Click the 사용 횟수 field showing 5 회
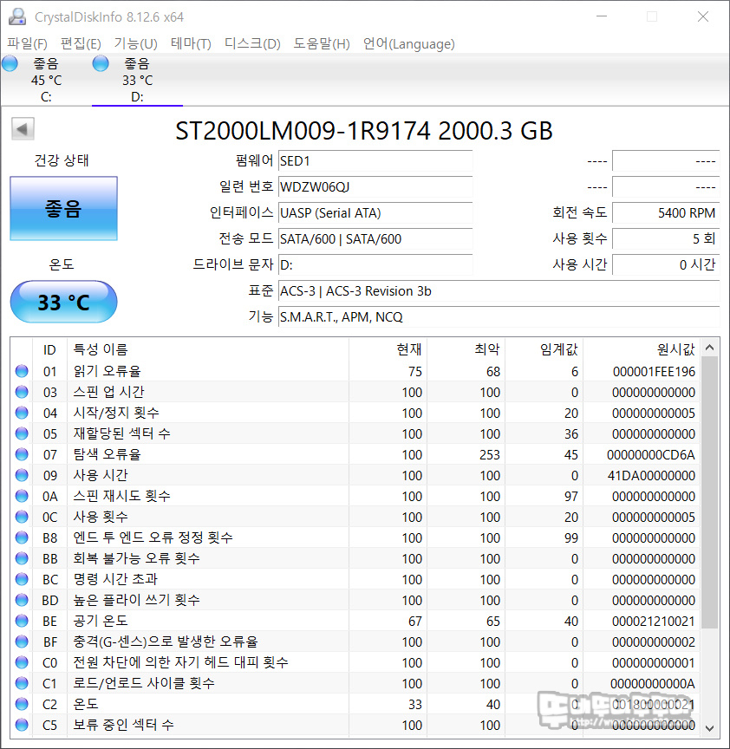The width and height of the screenshot is (730, 749). 666,239
